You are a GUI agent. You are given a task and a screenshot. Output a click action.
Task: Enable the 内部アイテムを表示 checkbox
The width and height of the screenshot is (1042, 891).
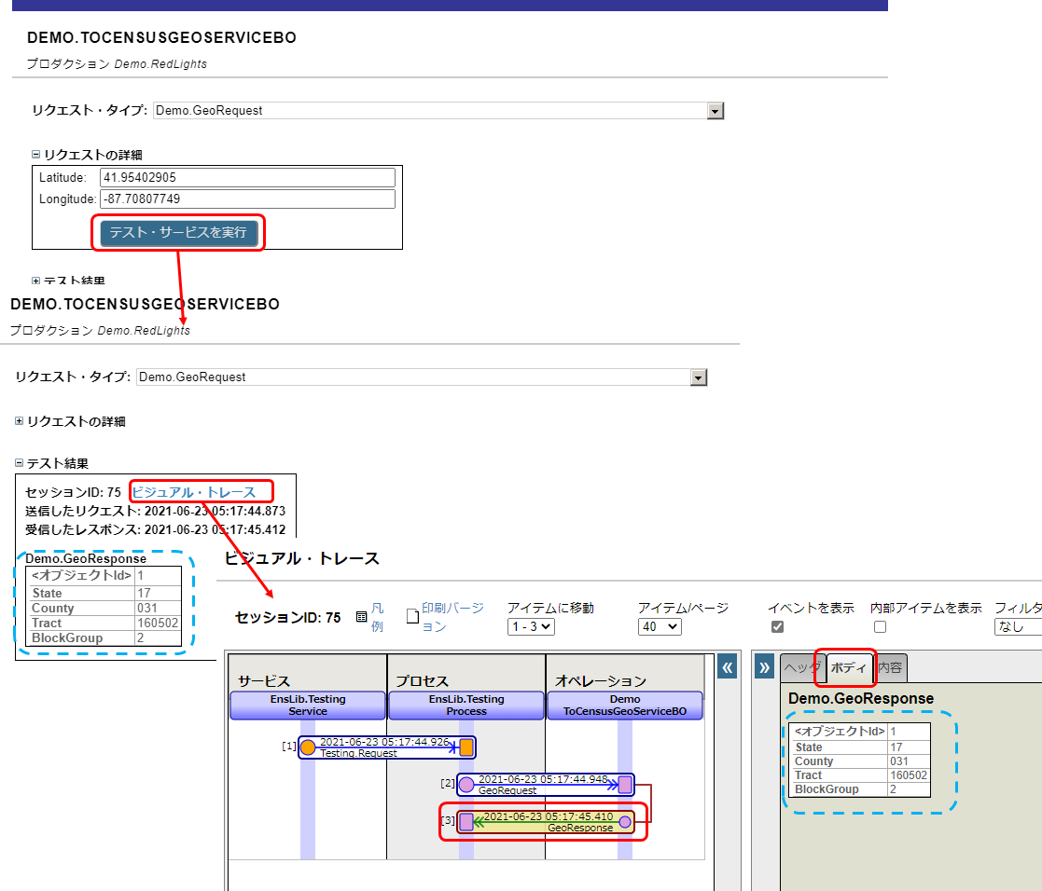point(880,627)
